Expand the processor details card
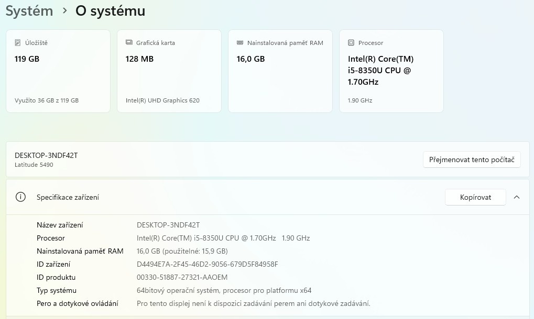This screenshot has height=319, width=534. [391, 71]
